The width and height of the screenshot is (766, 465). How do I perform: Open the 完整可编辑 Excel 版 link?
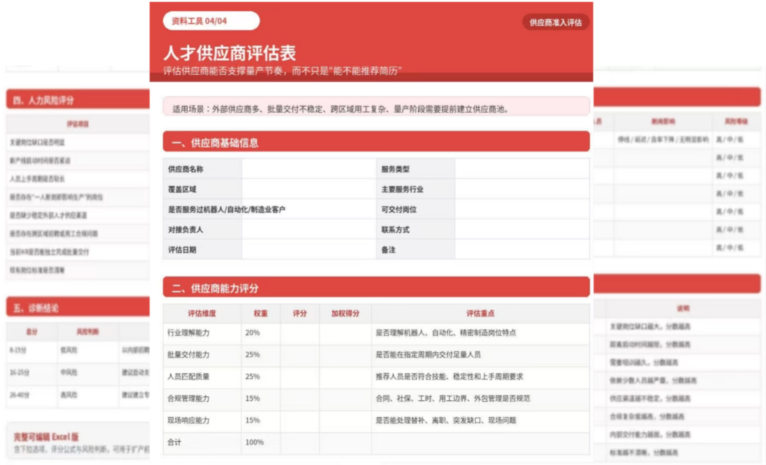[45, 437]
